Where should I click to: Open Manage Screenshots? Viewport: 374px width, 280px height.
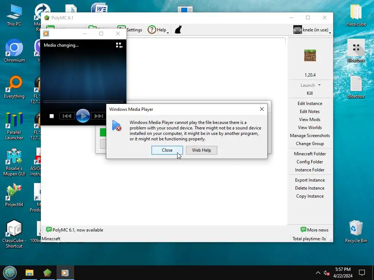pos(310,136)
